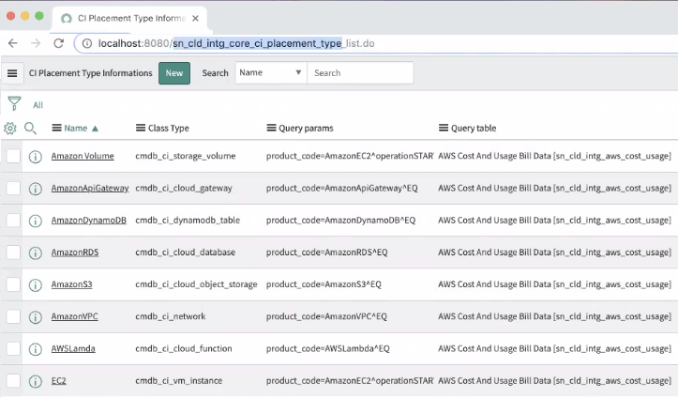
Task: Preview the Amazon Volume record info icon
Action: click(36, 157)
